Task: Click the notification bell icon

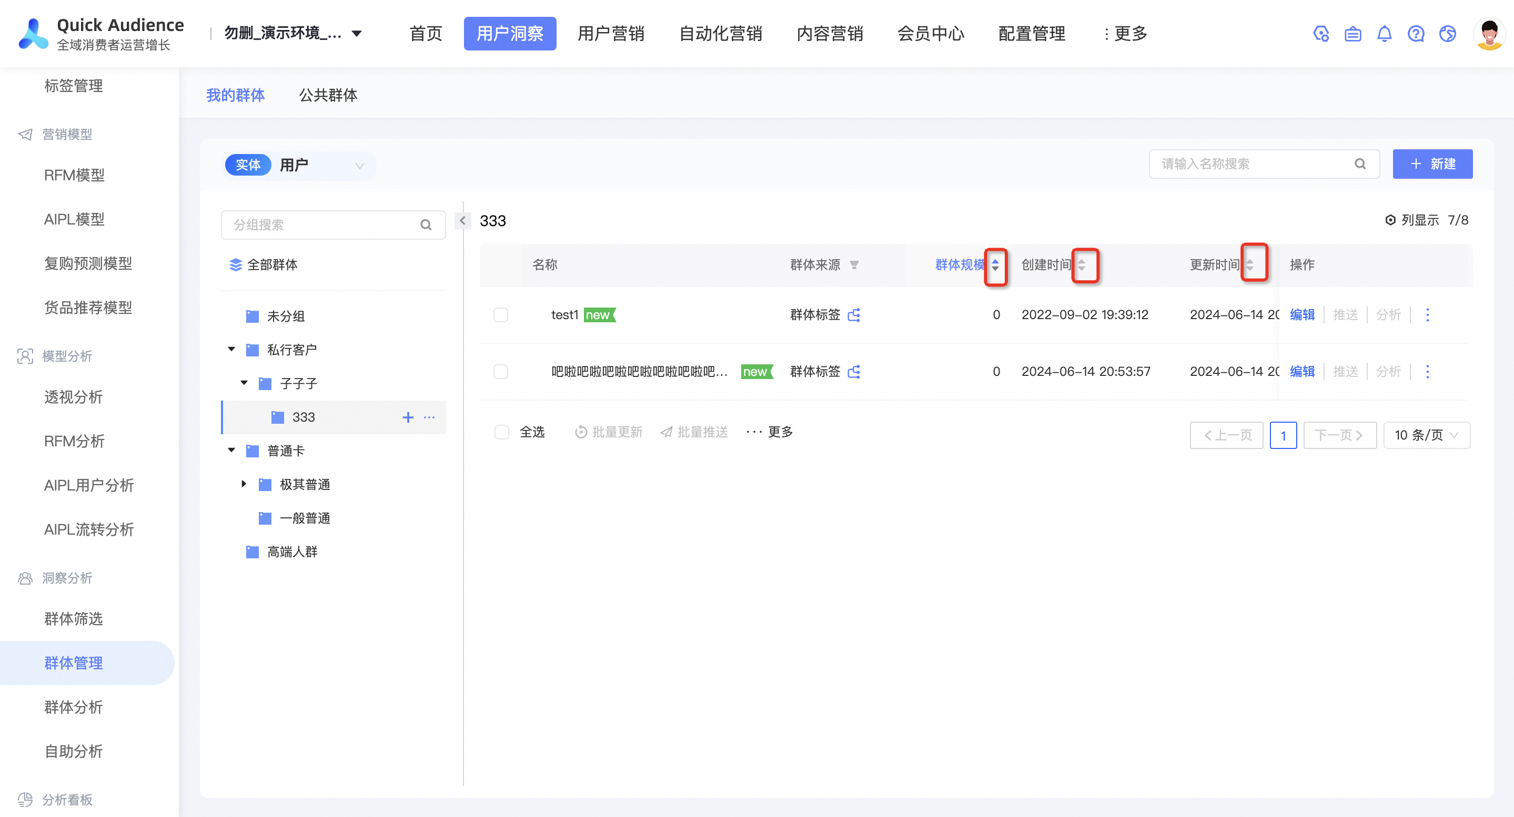Action: 1384,34
